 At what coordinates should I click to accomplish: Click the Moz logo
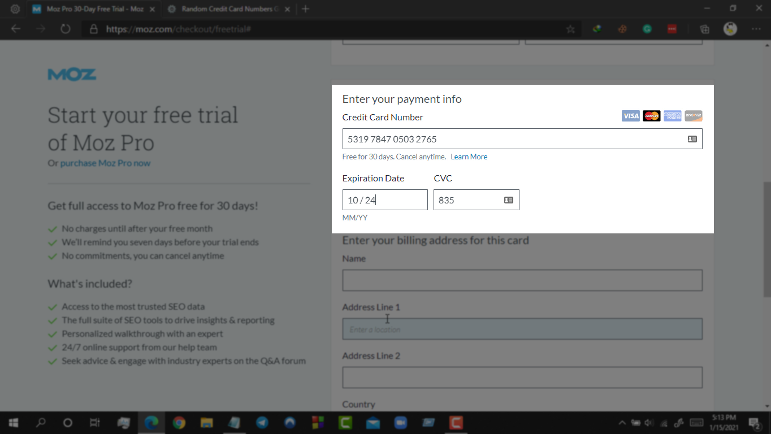(x=72, y=75)
